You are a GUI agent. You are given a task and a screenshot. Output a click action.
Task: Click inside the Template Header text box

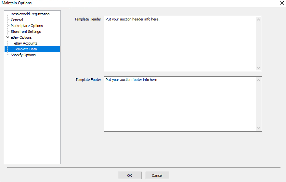tap(180, 44)
